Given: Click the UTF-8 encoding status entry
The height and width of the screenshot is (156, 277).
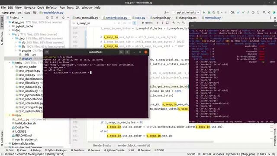Looking at the screenshot, I should click(207, 154).
